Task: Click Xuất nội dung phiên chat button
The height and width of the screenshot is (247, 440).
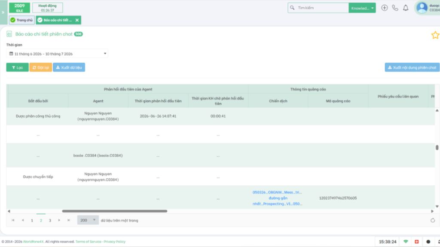Action: [412, 67]
